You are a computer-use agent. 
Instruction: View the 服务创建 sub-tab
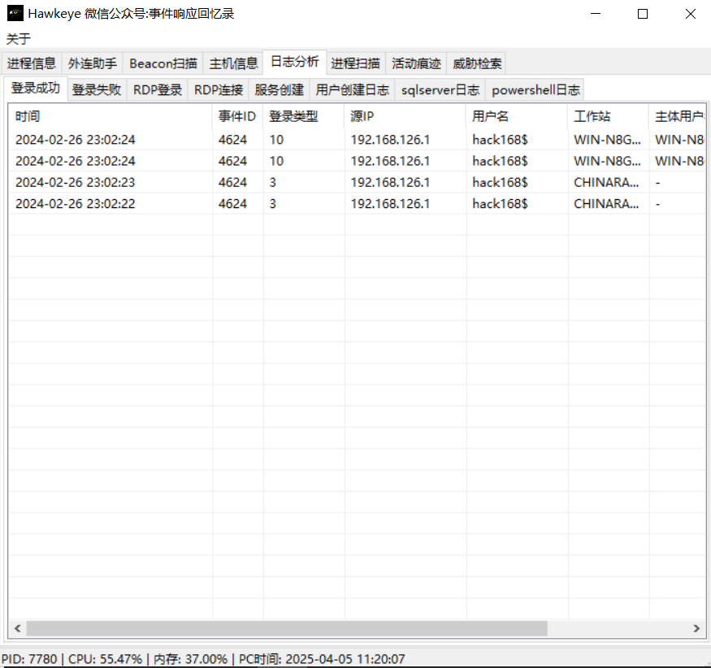(x=279, y=89)
